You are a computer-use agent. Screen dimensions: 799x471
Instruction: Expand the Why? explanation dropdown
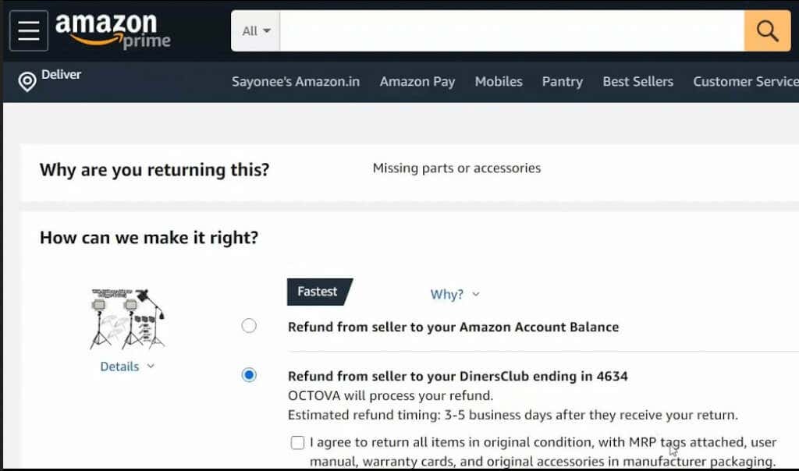pyautogui.click(x=455, y=294)
